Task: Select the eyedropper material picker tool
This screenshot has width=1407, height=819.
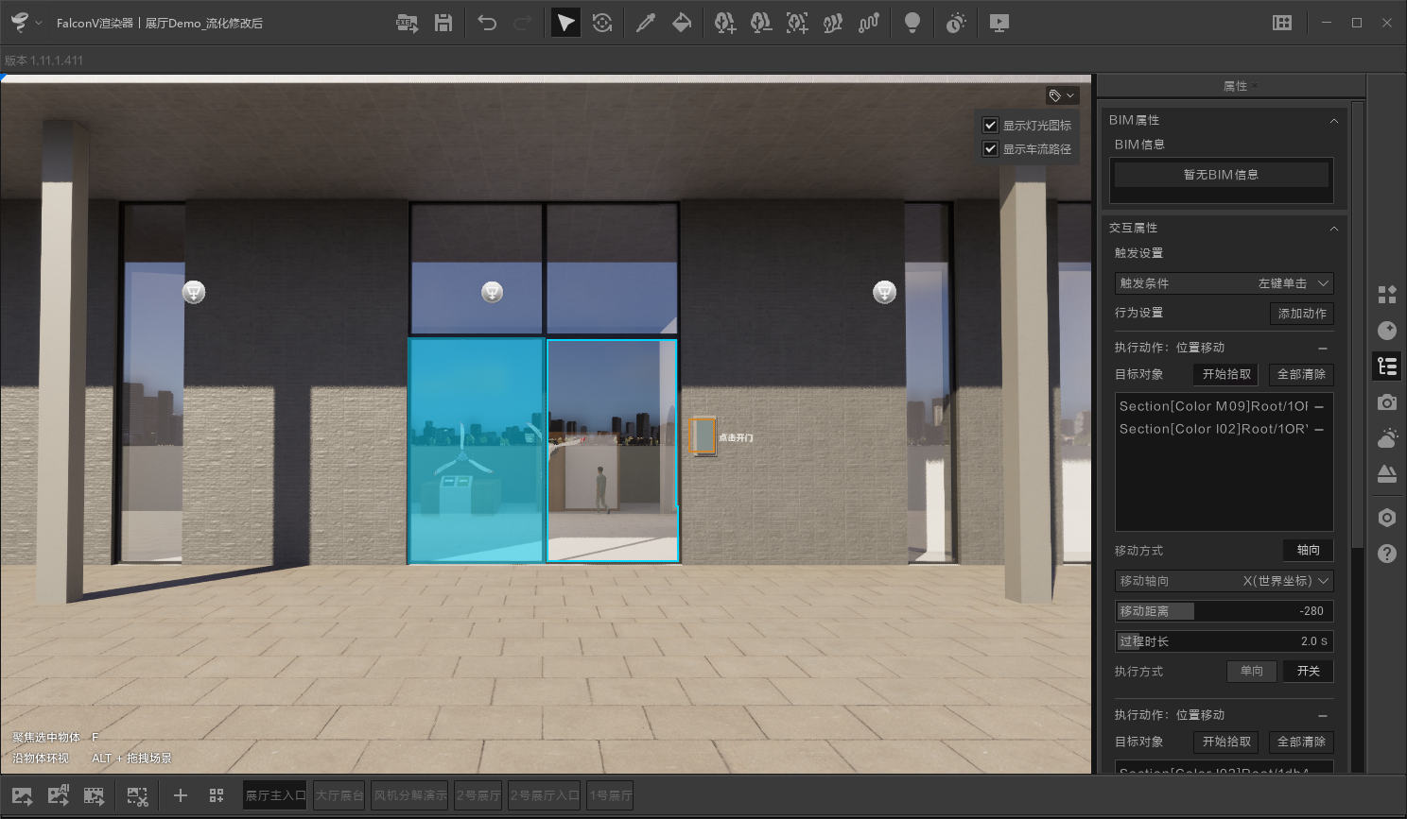Action: click(646, 23)
